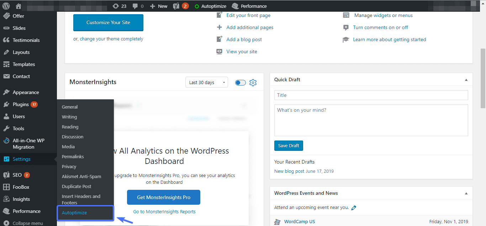Open the WordPress logo menu
The width and height of the screenshot is (486, 226).
(6, 6)
